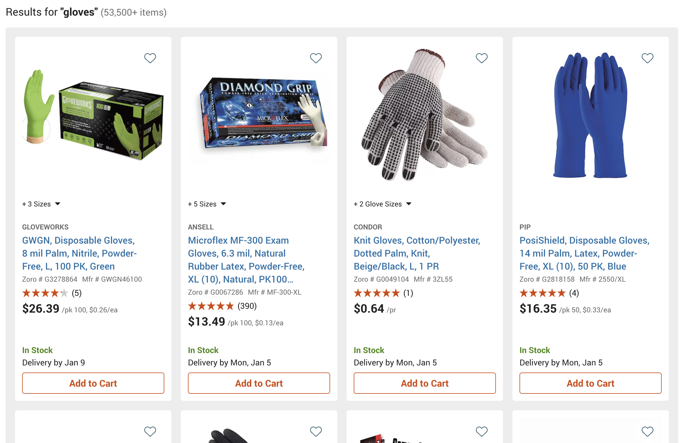The height and width of the screenshot is (443, 685).
Task: Open Knit Gloves Cotton/Polyester product link
Action: [x=417, y=253]
